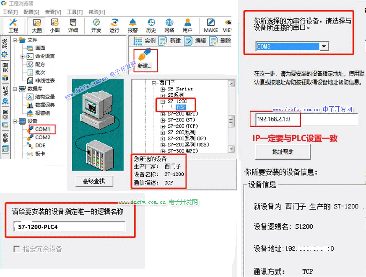The image size is (366, 277).
Task: Click the 地址帮助 button
Action: tap(283, 152)
